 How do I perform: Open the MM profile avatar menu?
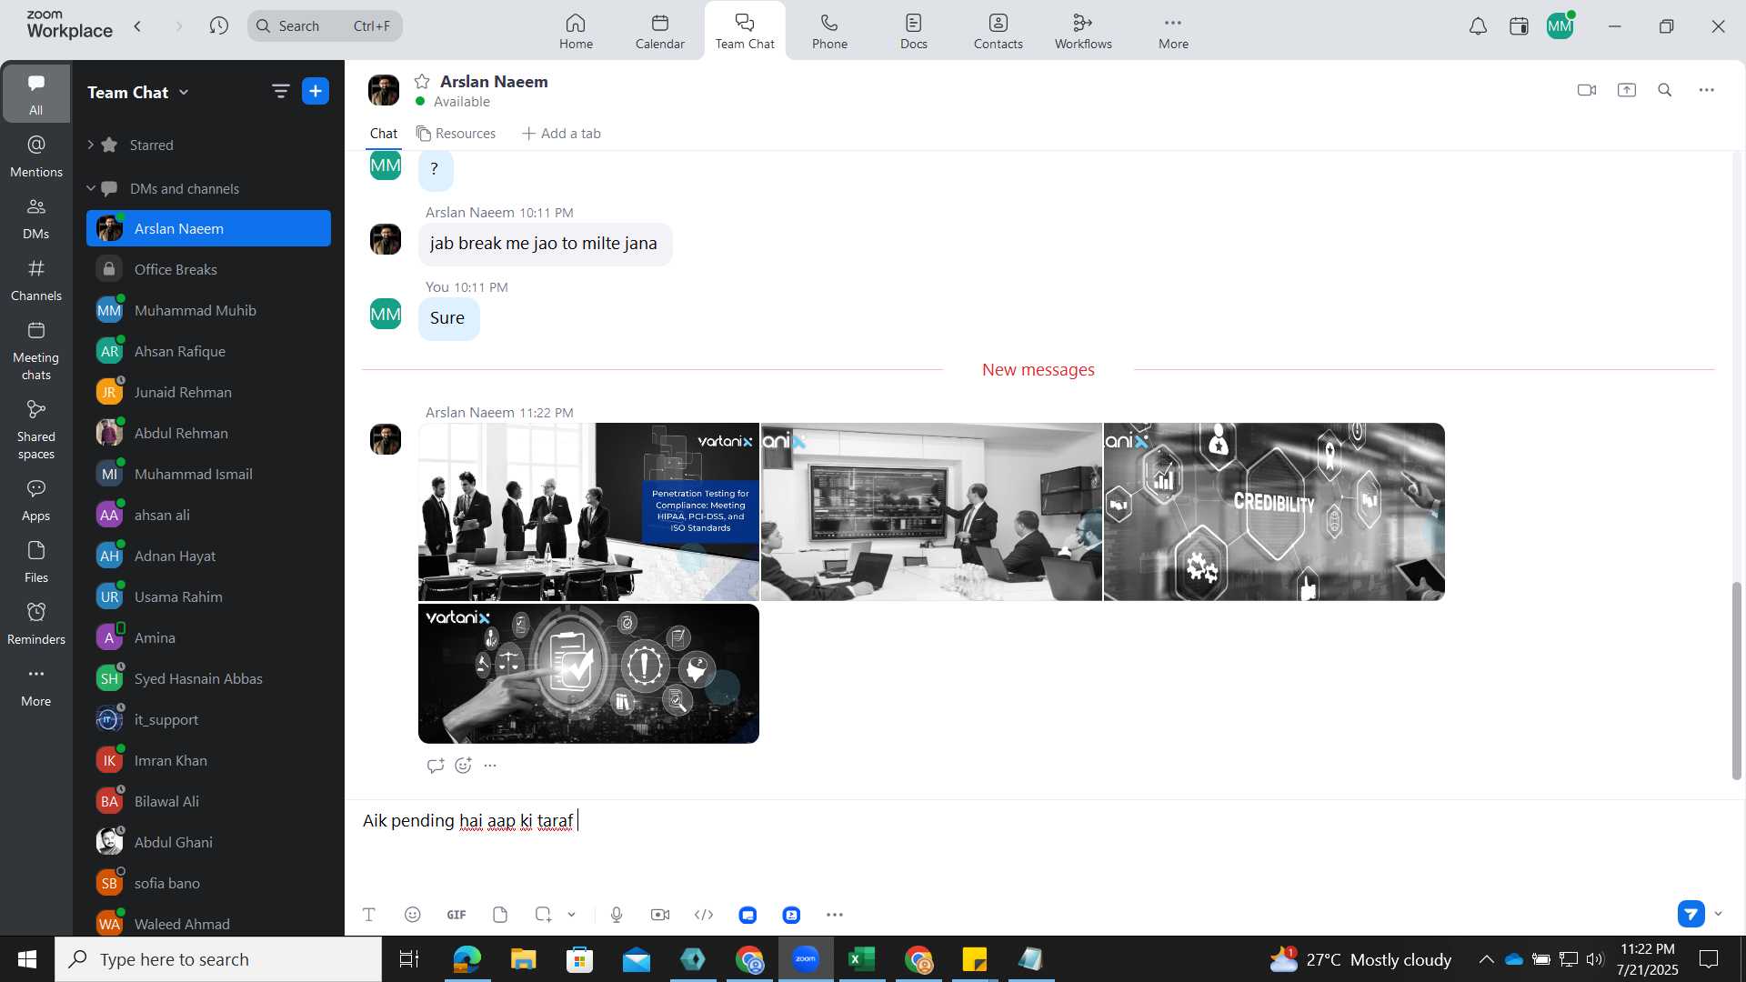(1560, 26)
